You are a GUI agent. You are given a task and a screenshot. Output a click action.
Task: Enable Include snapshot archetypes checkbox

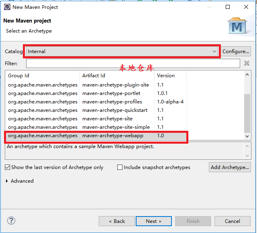click(x=120, y=167)
